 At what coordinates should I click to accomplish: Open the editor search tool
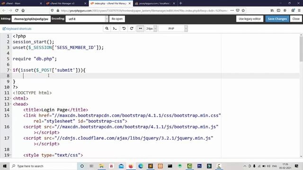tap(107, 28)
